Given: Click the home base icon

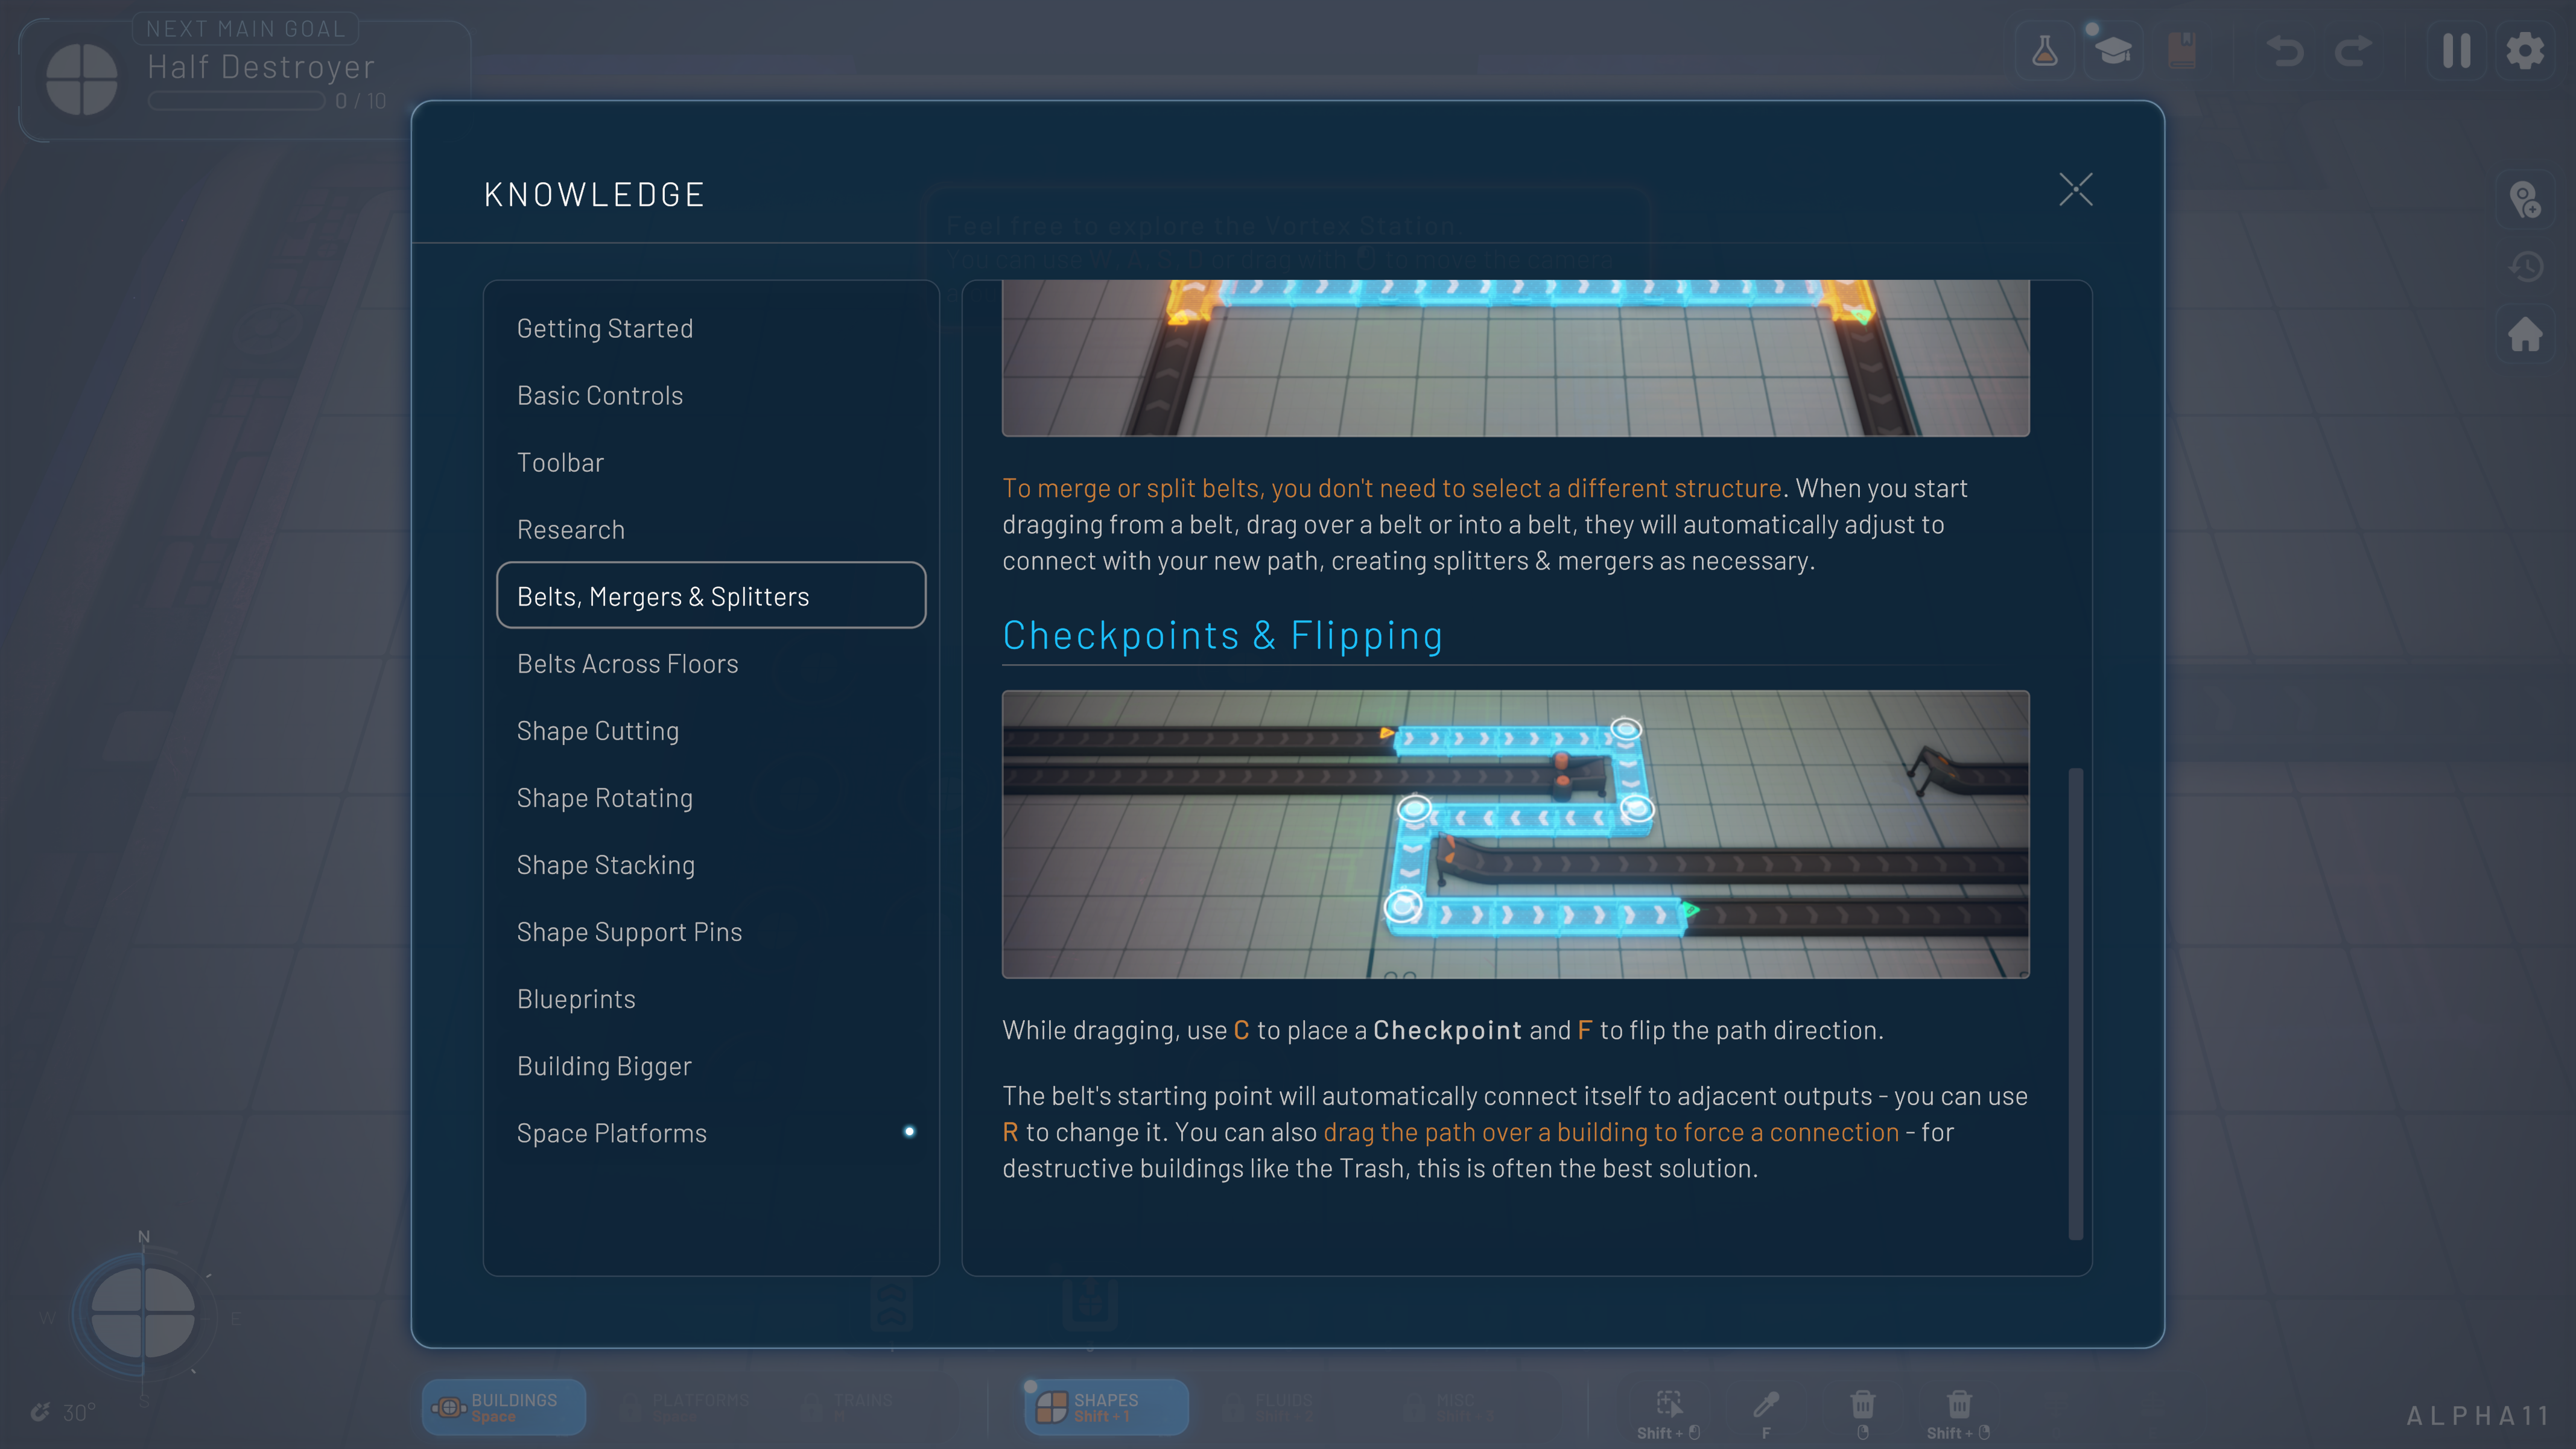Looking at the screenshot, I should pos(2525,335).
